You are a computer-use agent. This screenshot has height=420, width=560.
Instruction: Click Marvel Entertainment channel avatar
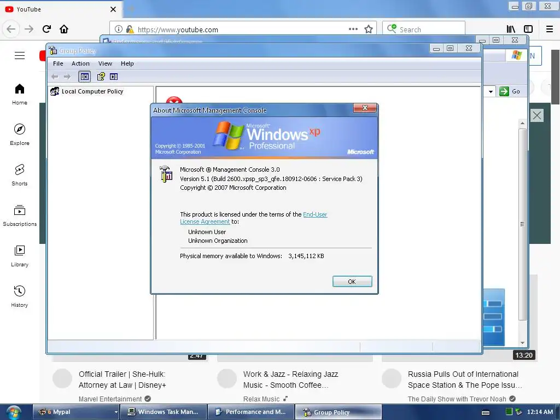62,378
